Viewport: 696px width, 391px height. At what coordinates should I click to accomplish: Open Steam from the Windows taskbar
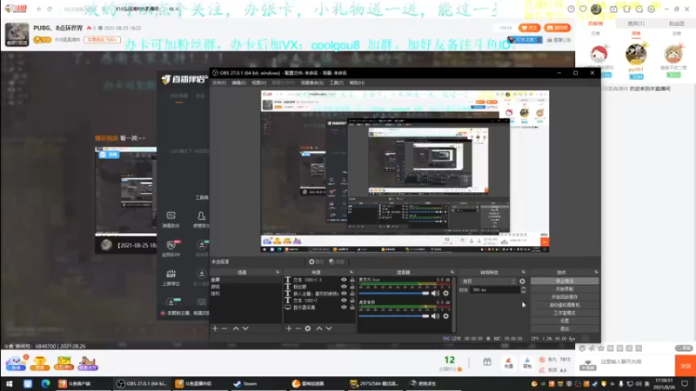245,383
